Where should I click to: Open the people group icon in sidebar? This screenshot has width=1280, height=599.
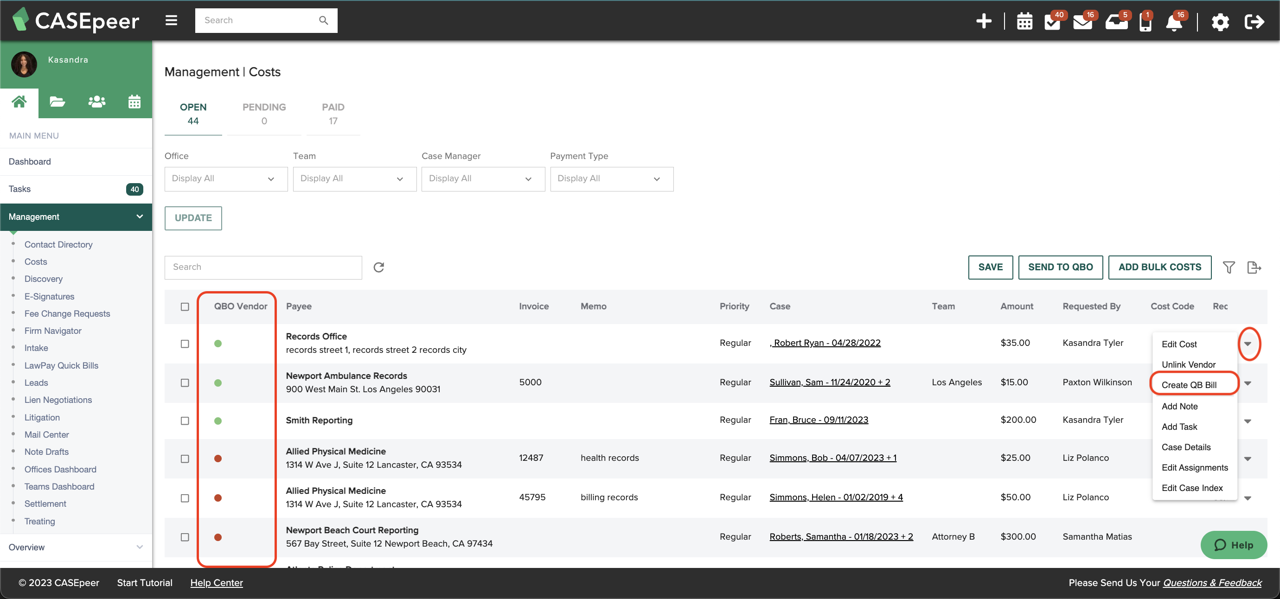click(x=96, y=102)
